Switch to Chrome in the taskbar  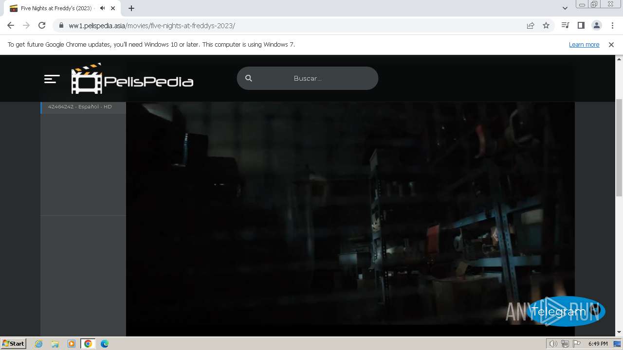[x=88, y=344]
